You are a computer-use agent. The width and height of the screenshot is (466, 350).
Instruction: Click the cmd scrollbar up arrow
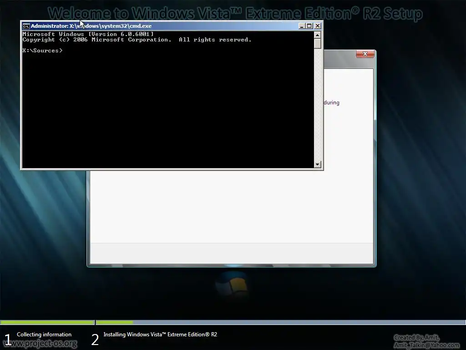coord(317,35)
